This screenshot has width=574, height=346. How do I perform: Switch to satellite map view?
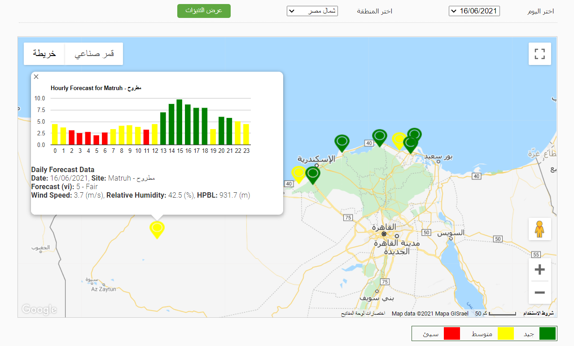tap(94, 54)
